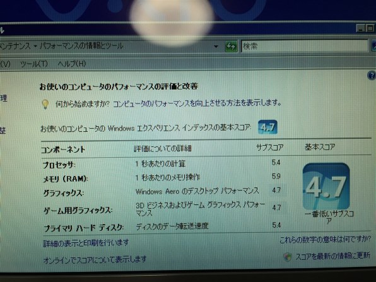Click パフォーマンスの情報とツール breadcrumb in address bar

point(81,45)
